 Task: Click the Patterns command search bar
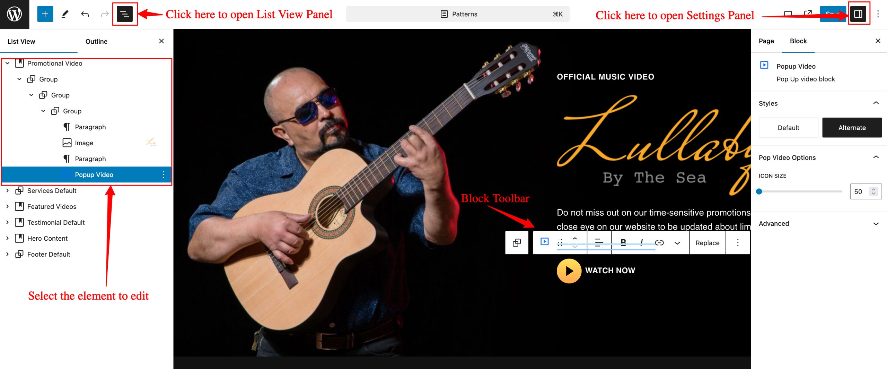[x=458, y=14]
